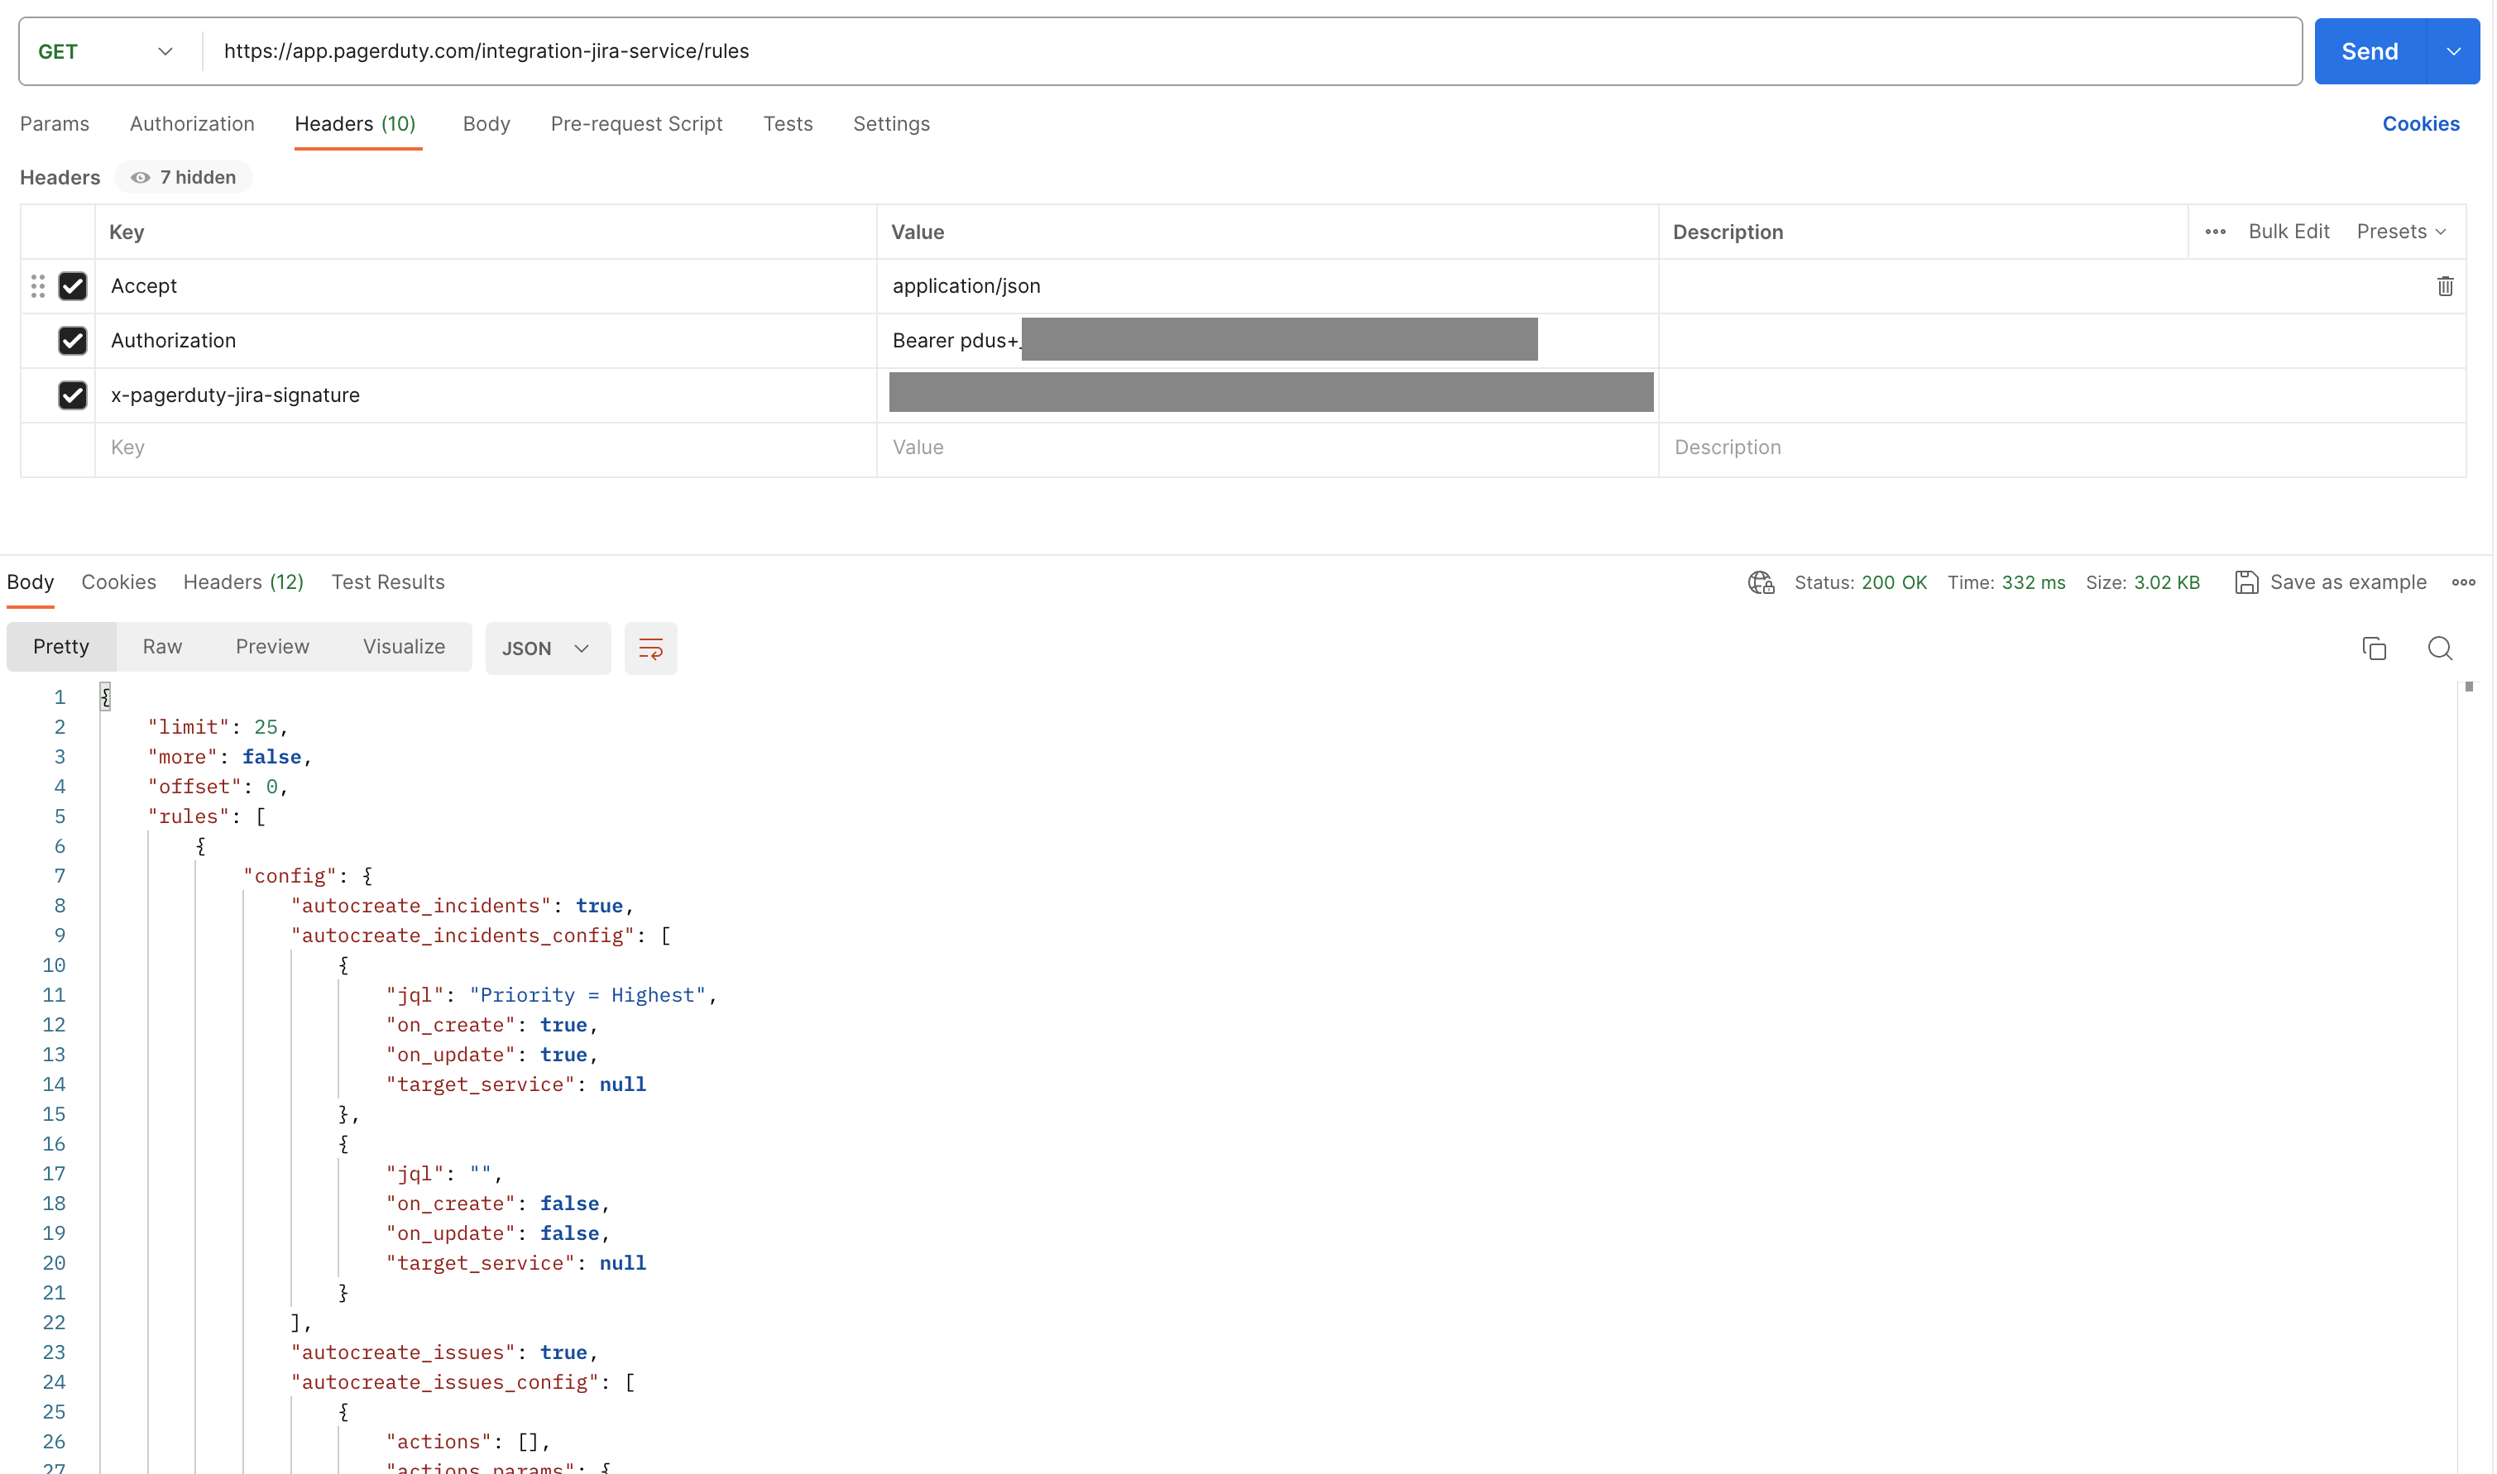Toggle line wrap in the response viewer
Screen dimensions: 2497x1474
click(x=650, y=648)
